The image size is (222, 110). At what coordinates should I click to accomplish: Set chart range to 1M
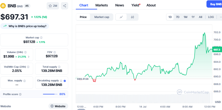coord(185,17)
